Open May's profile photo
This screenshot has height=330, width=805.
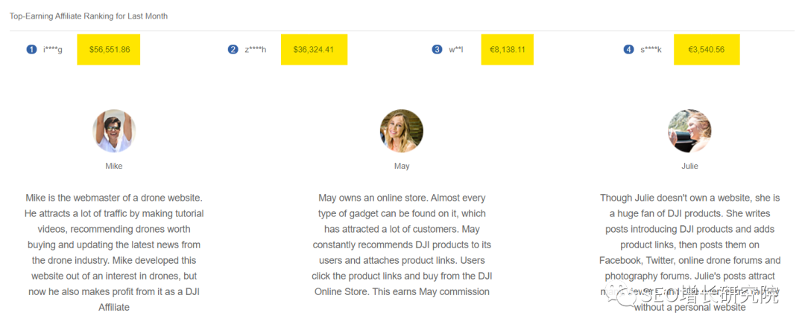pos(402,131)
